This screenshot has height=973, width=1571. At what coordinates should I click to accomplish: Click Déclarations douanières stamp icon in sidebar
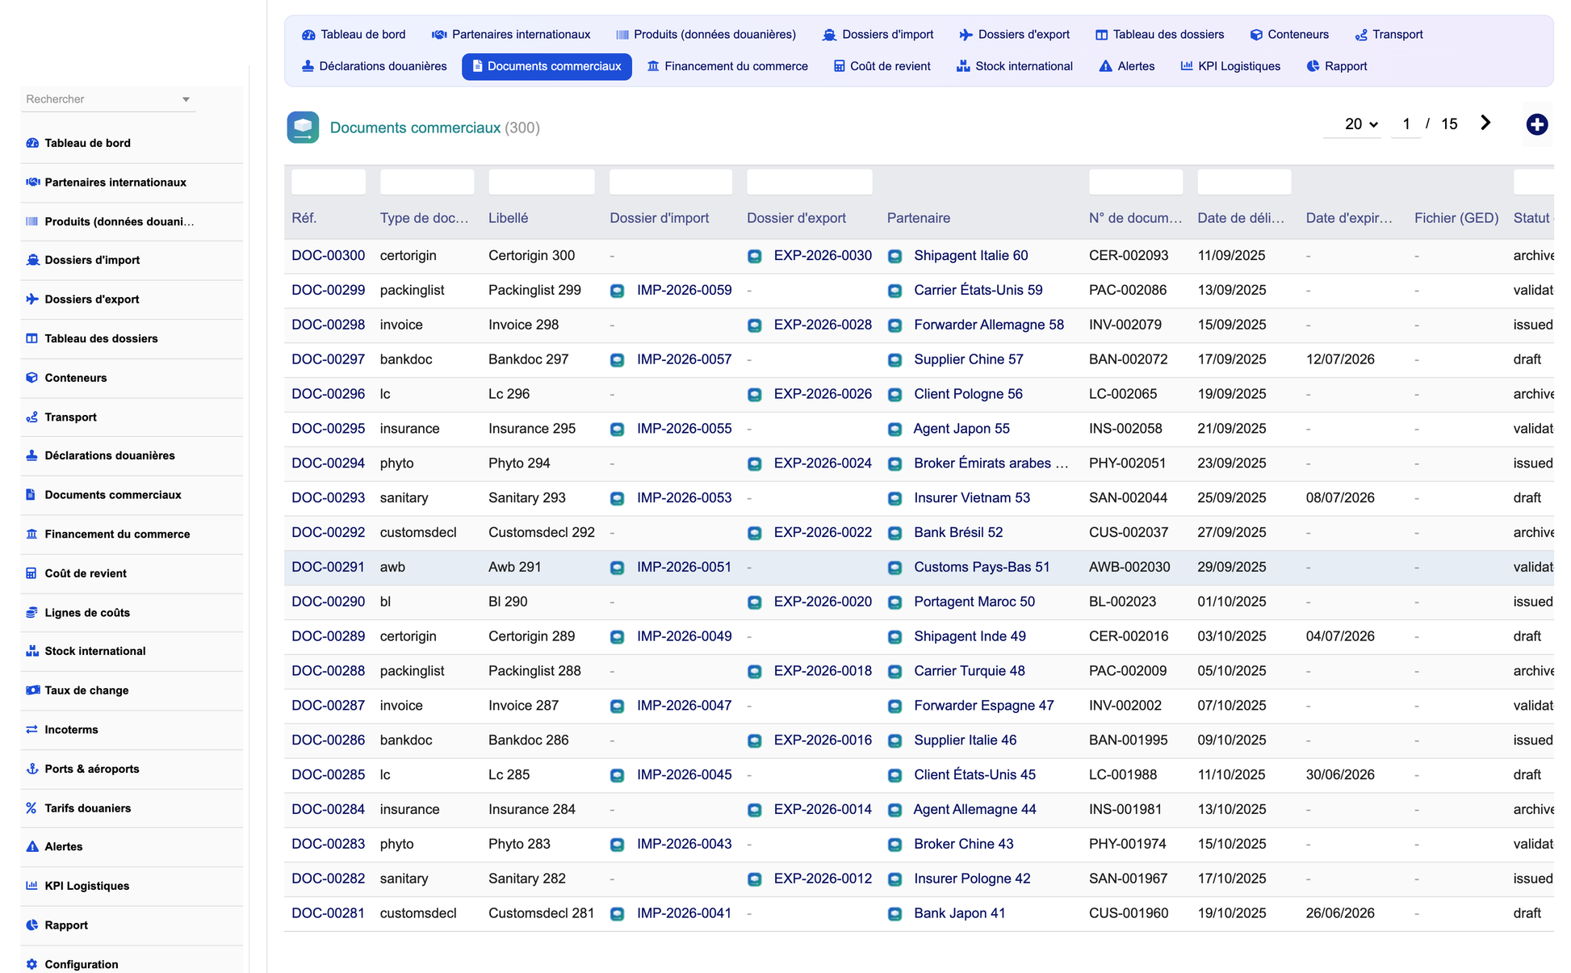pyautogui.click(x=32, y=455)
